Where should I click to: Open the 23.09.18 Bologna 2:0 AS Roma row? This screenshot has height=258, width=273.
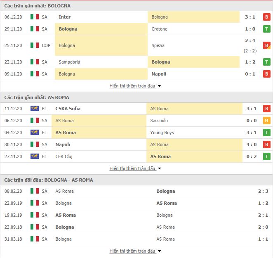(136, 227)
